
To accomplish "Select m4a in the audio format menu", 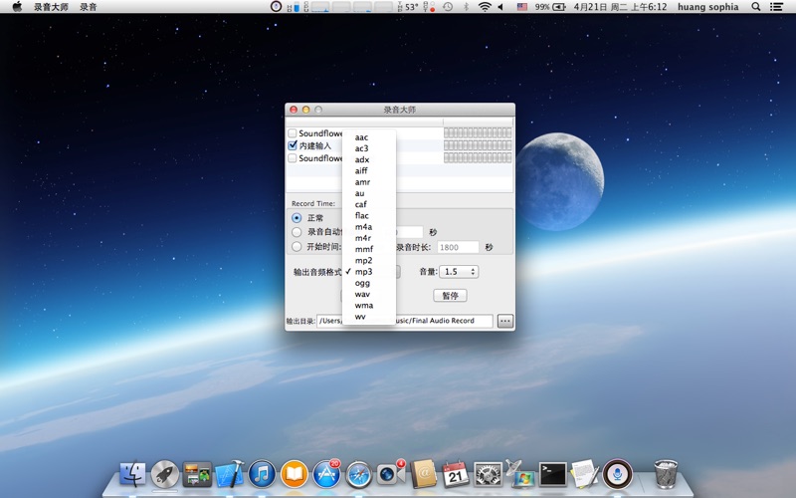I will click(363, 227).
